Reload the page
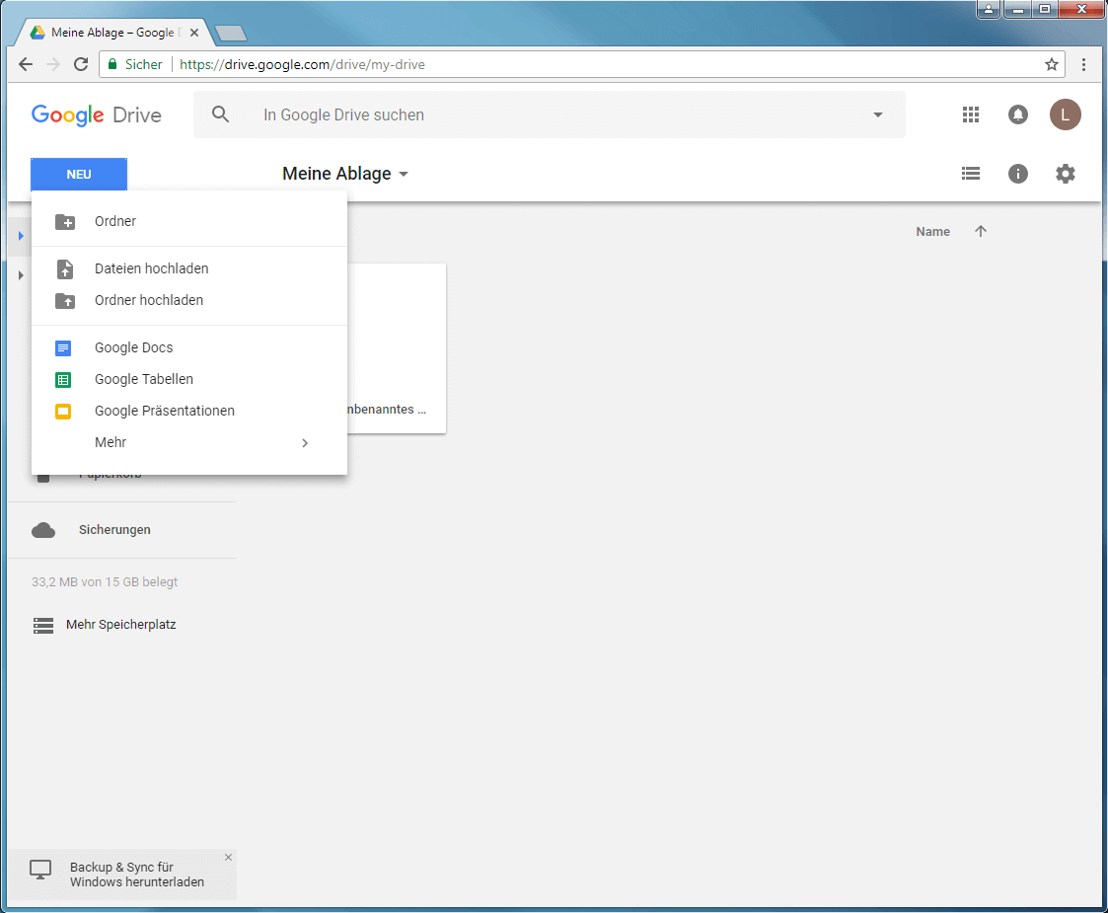This screenshot has height=913, width=1108. (x=81, y=64)
